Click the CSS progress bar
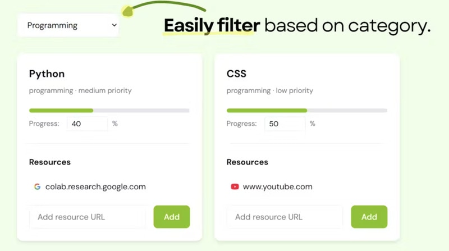Viewport: 449px width, 251px height. click(306, 110)
